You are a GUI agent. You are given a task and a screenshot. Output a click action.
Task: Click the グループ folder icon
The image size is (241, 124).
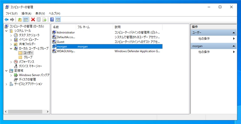pos(20,57)
